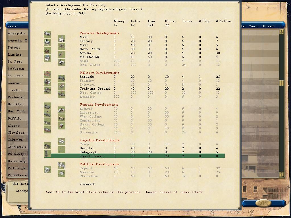
Task: Click the Telegraph poles icon
Action: coord(61,150)
